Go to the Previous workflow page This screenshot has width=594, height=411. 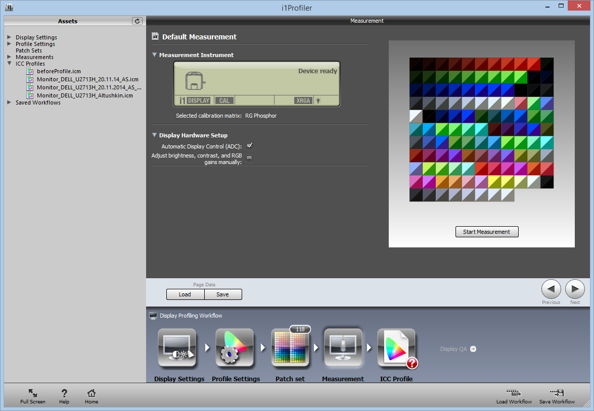pyautogui.click(x=551, y=289)
